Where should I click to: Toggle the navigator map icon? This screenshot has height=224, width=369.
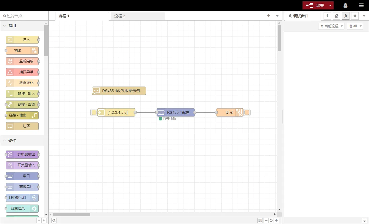pos(260,220)
